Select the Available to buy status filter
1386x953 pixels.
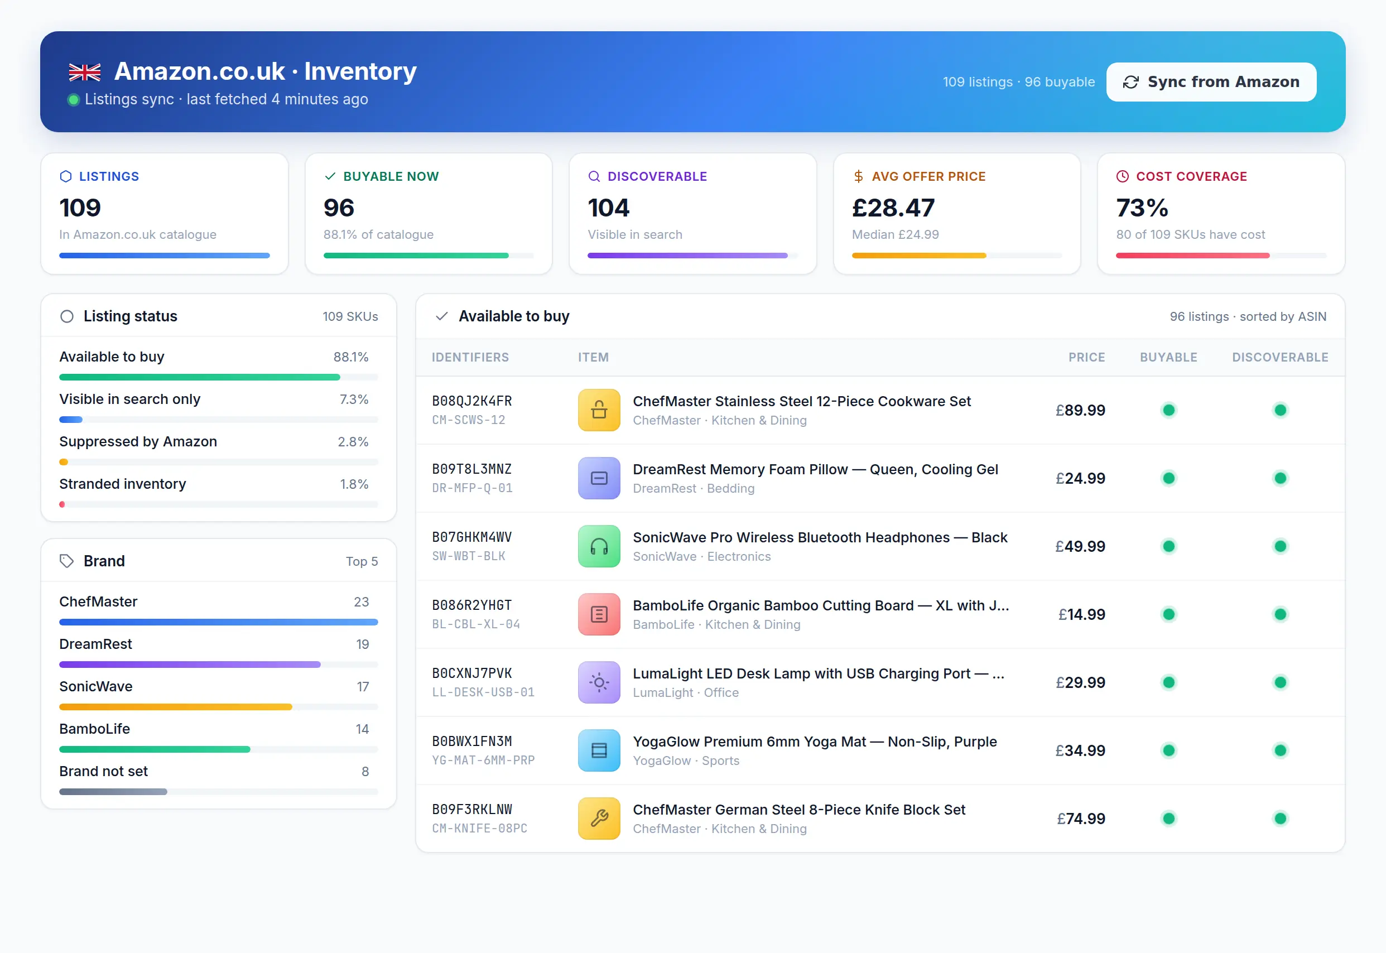tap(219, 364)
